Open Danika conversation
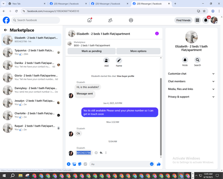The height and width of the screenshot is (179, 223). click(x=31, y=65)
